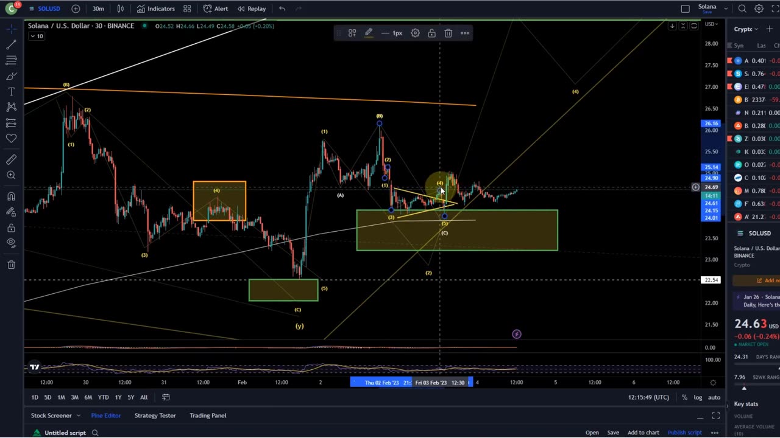
Task: Open more options in floating drawing toolbar
Action: click(x=465, y=33)
